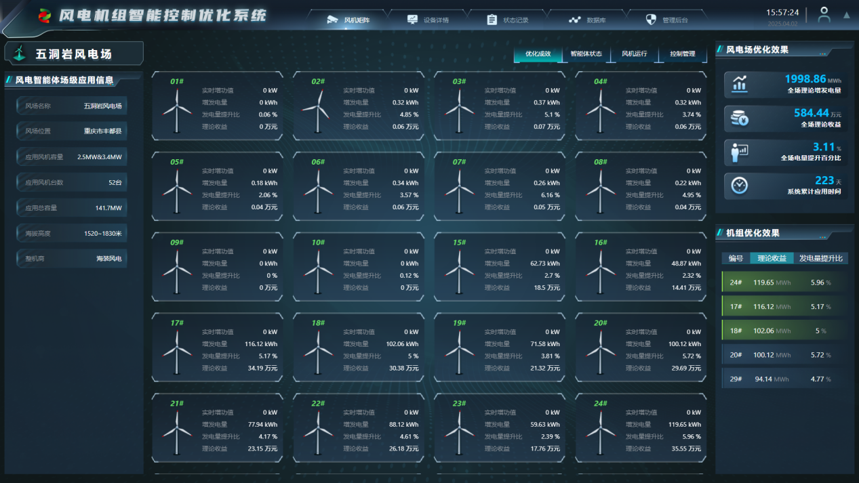The width and height of the screenshot is (859, 483).
Task: Click the 编号 column header
Action: pyautogui.click(x=736, y=258)
